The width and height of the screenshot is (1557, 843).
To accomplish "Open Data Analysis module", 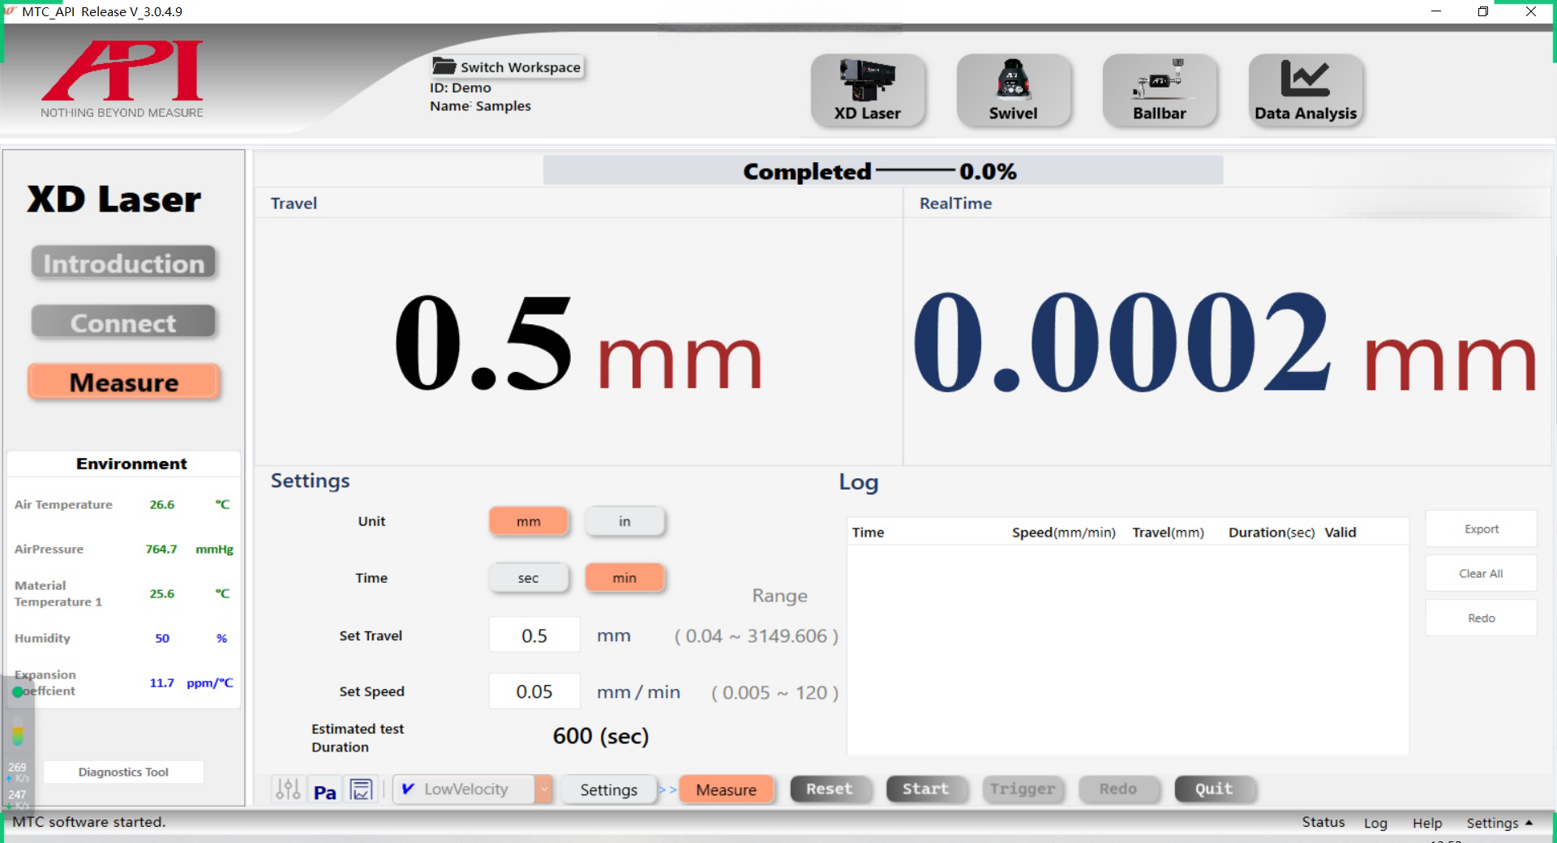I will (1306, 91).
